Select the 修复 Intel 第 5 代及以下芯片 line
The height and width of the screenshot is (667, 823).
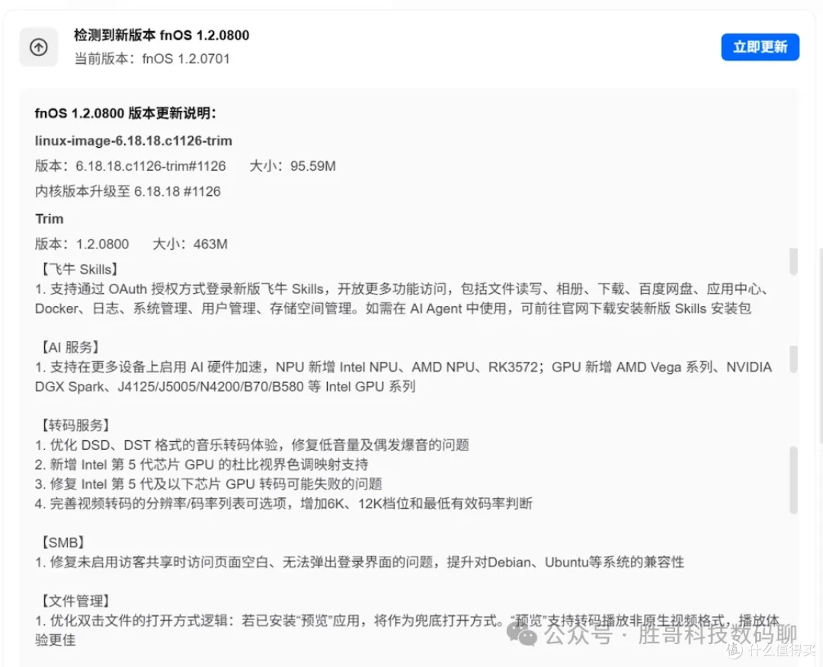(x=208, y=483)
